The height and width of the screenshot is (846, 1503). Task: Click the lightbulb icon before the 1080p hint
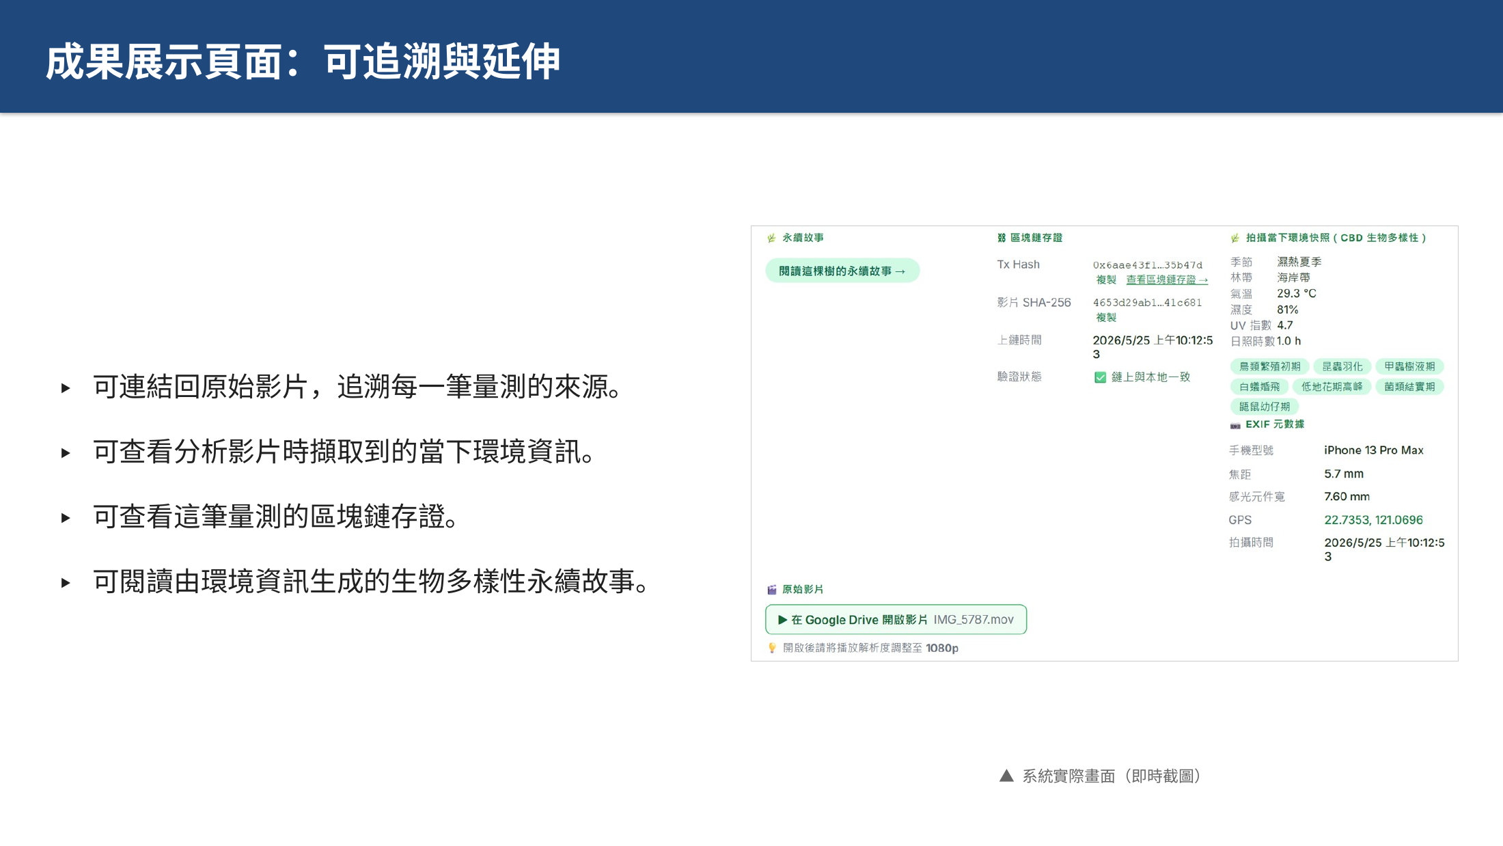(x=772, y=648)
